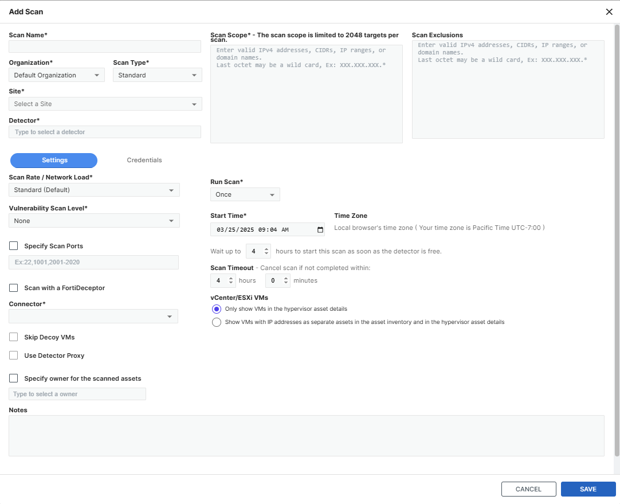This screenshot has width=620, height=504.
Task: Select Only show VMs in hypervisor details
Action: tap(217, 309)
